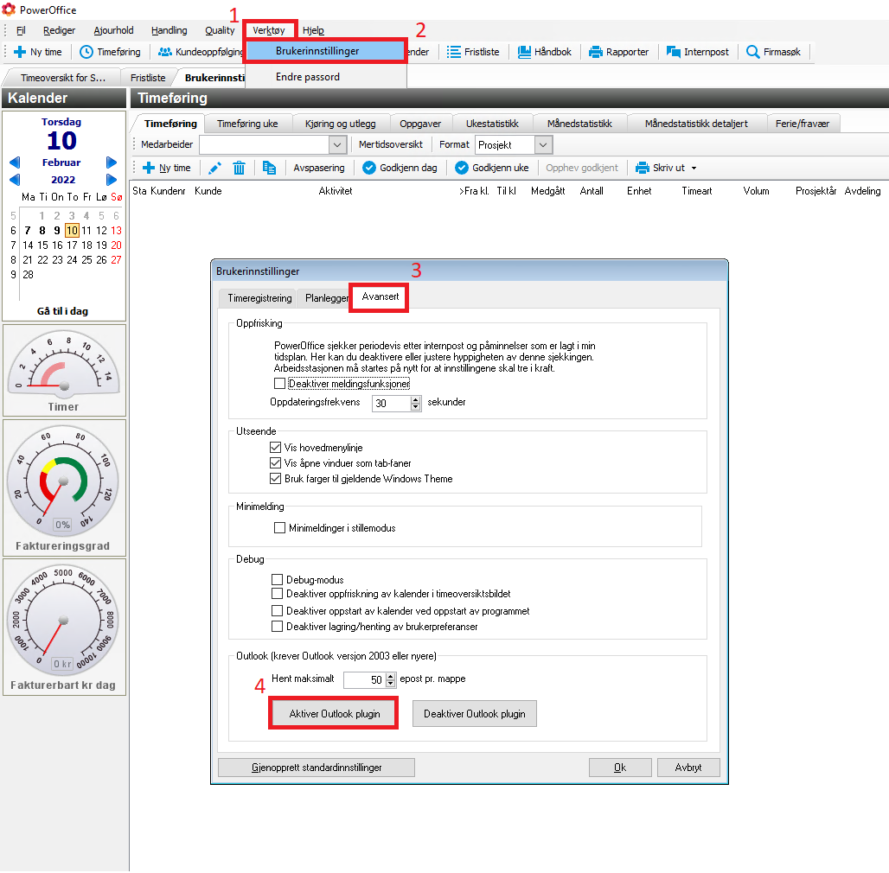Open Kundeoppfølging people icon
Viewport: 889px width, 873px height.
pos(165,52)
